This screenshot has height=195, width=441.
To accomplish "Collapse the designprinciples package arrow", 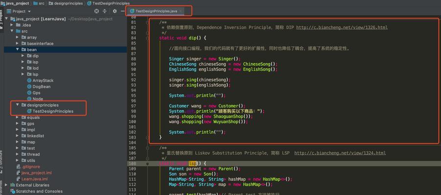I will point(18,105).
